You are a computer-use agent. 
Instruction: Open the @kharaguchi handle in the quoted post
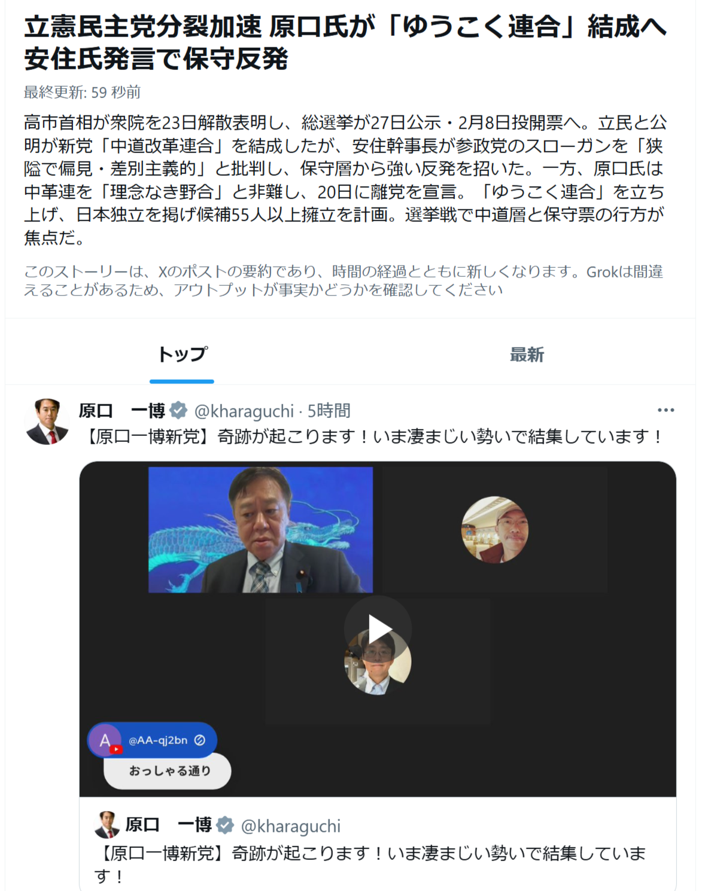[x=290, y=826]
